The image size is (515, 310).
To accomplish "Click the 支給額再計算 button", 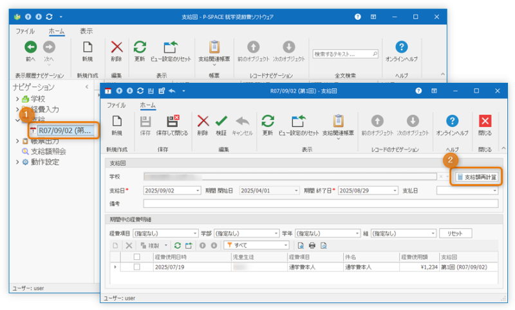I will 476,177.
